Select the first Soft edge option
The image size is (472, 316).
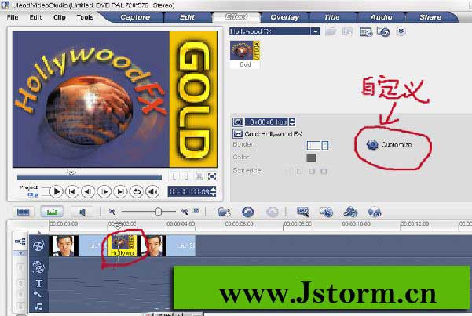(287, 171)
